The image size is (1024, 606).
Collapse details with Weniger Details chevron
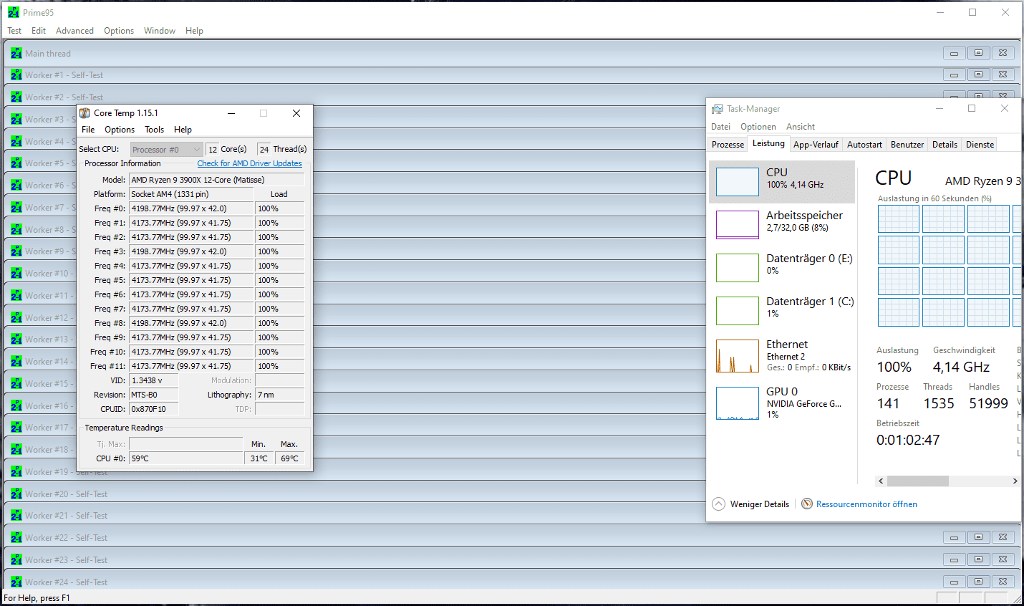[718, 504]
